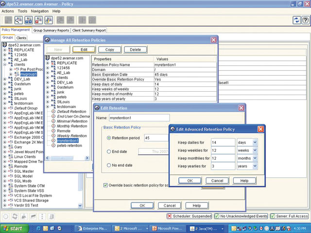The height and width of the screenshot is (233, 311).
Task: Click Delete in Manage All Retention Policies
Action: pyautogui.click(x=136, y=50)
